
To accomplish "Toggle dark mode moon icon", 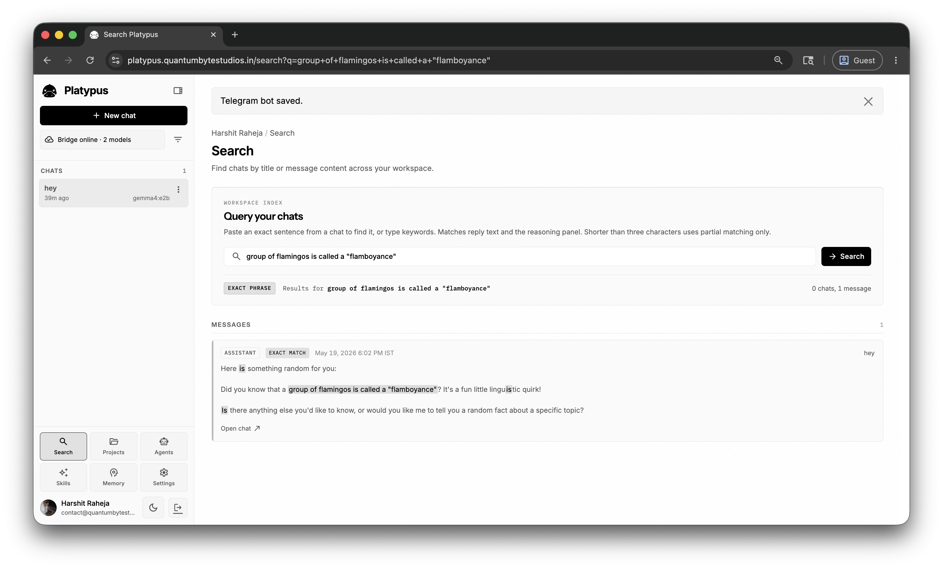I will click(x=153, y=507).
